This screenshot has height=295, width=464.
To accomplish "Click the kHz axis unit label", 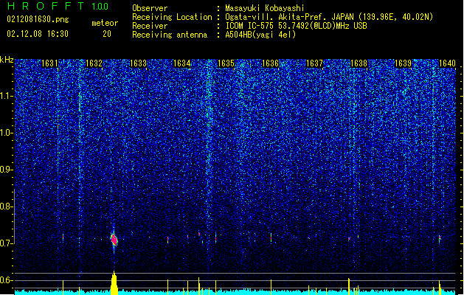I will pyautogui.click(x=7, y=60).
